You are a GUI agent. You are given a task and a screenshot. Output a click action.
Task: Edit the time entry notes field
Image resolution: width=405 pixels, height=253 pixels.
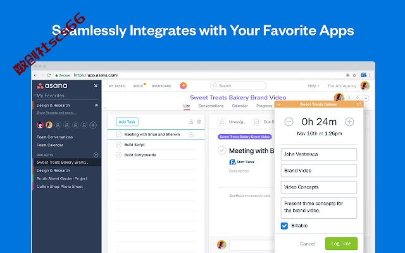tap(319, 208)
